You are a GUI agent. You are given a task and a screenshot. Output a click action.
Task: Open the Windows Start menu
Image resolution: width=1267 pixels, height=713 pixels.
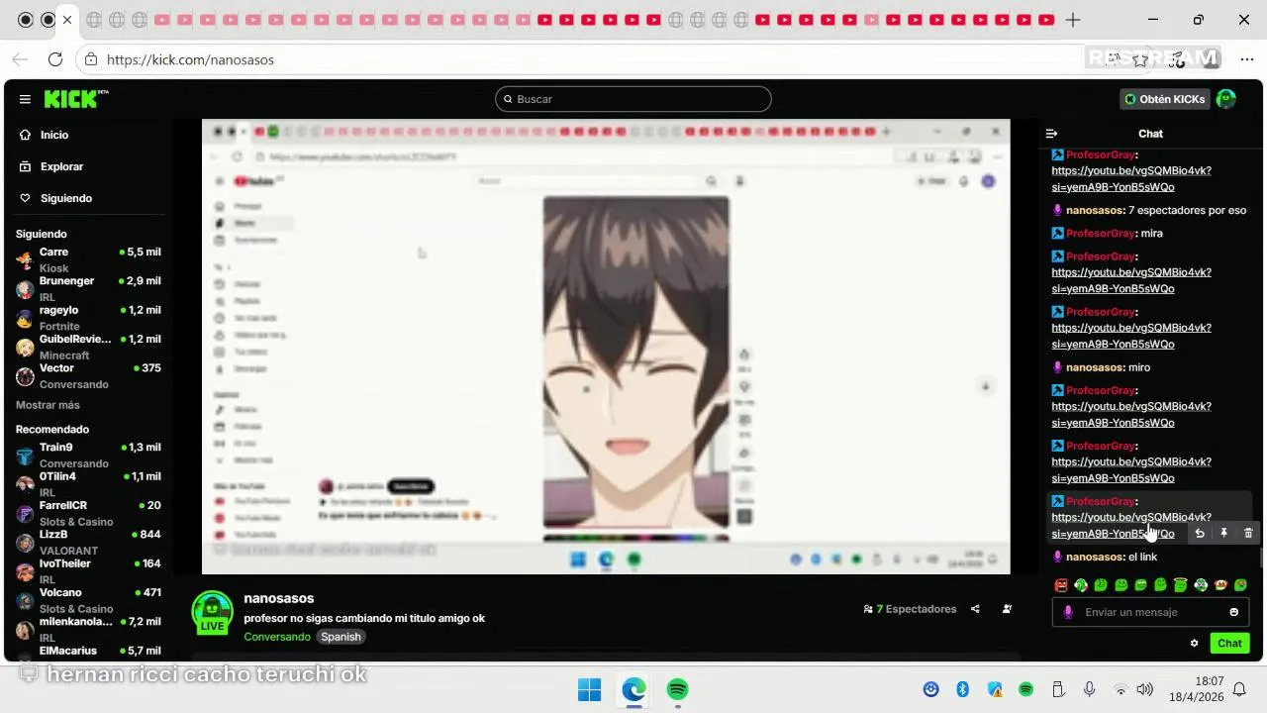tap(589, 689)
